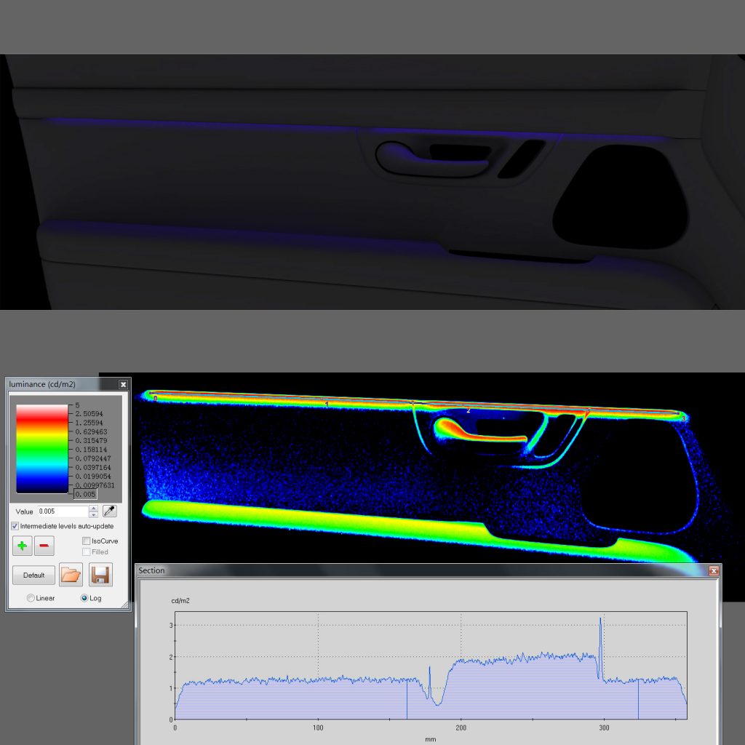
Task: Click the eyedropper pick-value tool
Action: click(x=110, y=511)
